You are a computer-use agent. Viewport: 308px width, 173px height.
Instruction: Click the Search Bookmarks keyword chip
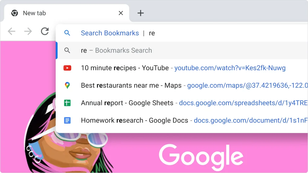point(110,33)
